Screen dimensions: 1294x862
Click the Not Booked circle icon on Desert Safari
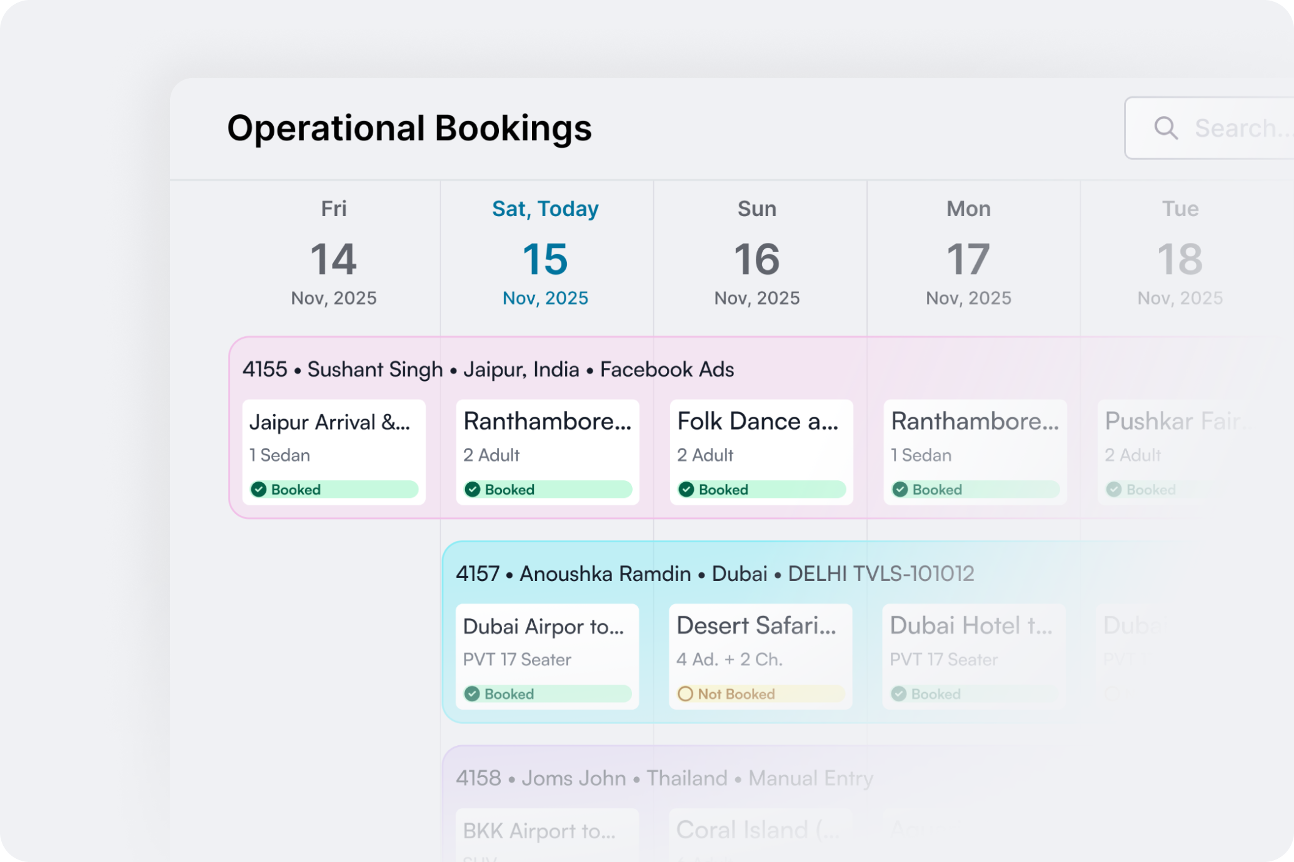click(686, 694)
